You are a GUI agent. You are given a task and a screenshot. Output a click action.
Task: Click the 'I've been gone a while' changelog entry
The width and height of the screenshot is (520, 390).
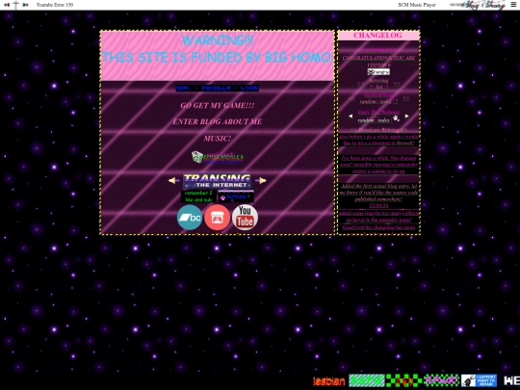[378, 165]
